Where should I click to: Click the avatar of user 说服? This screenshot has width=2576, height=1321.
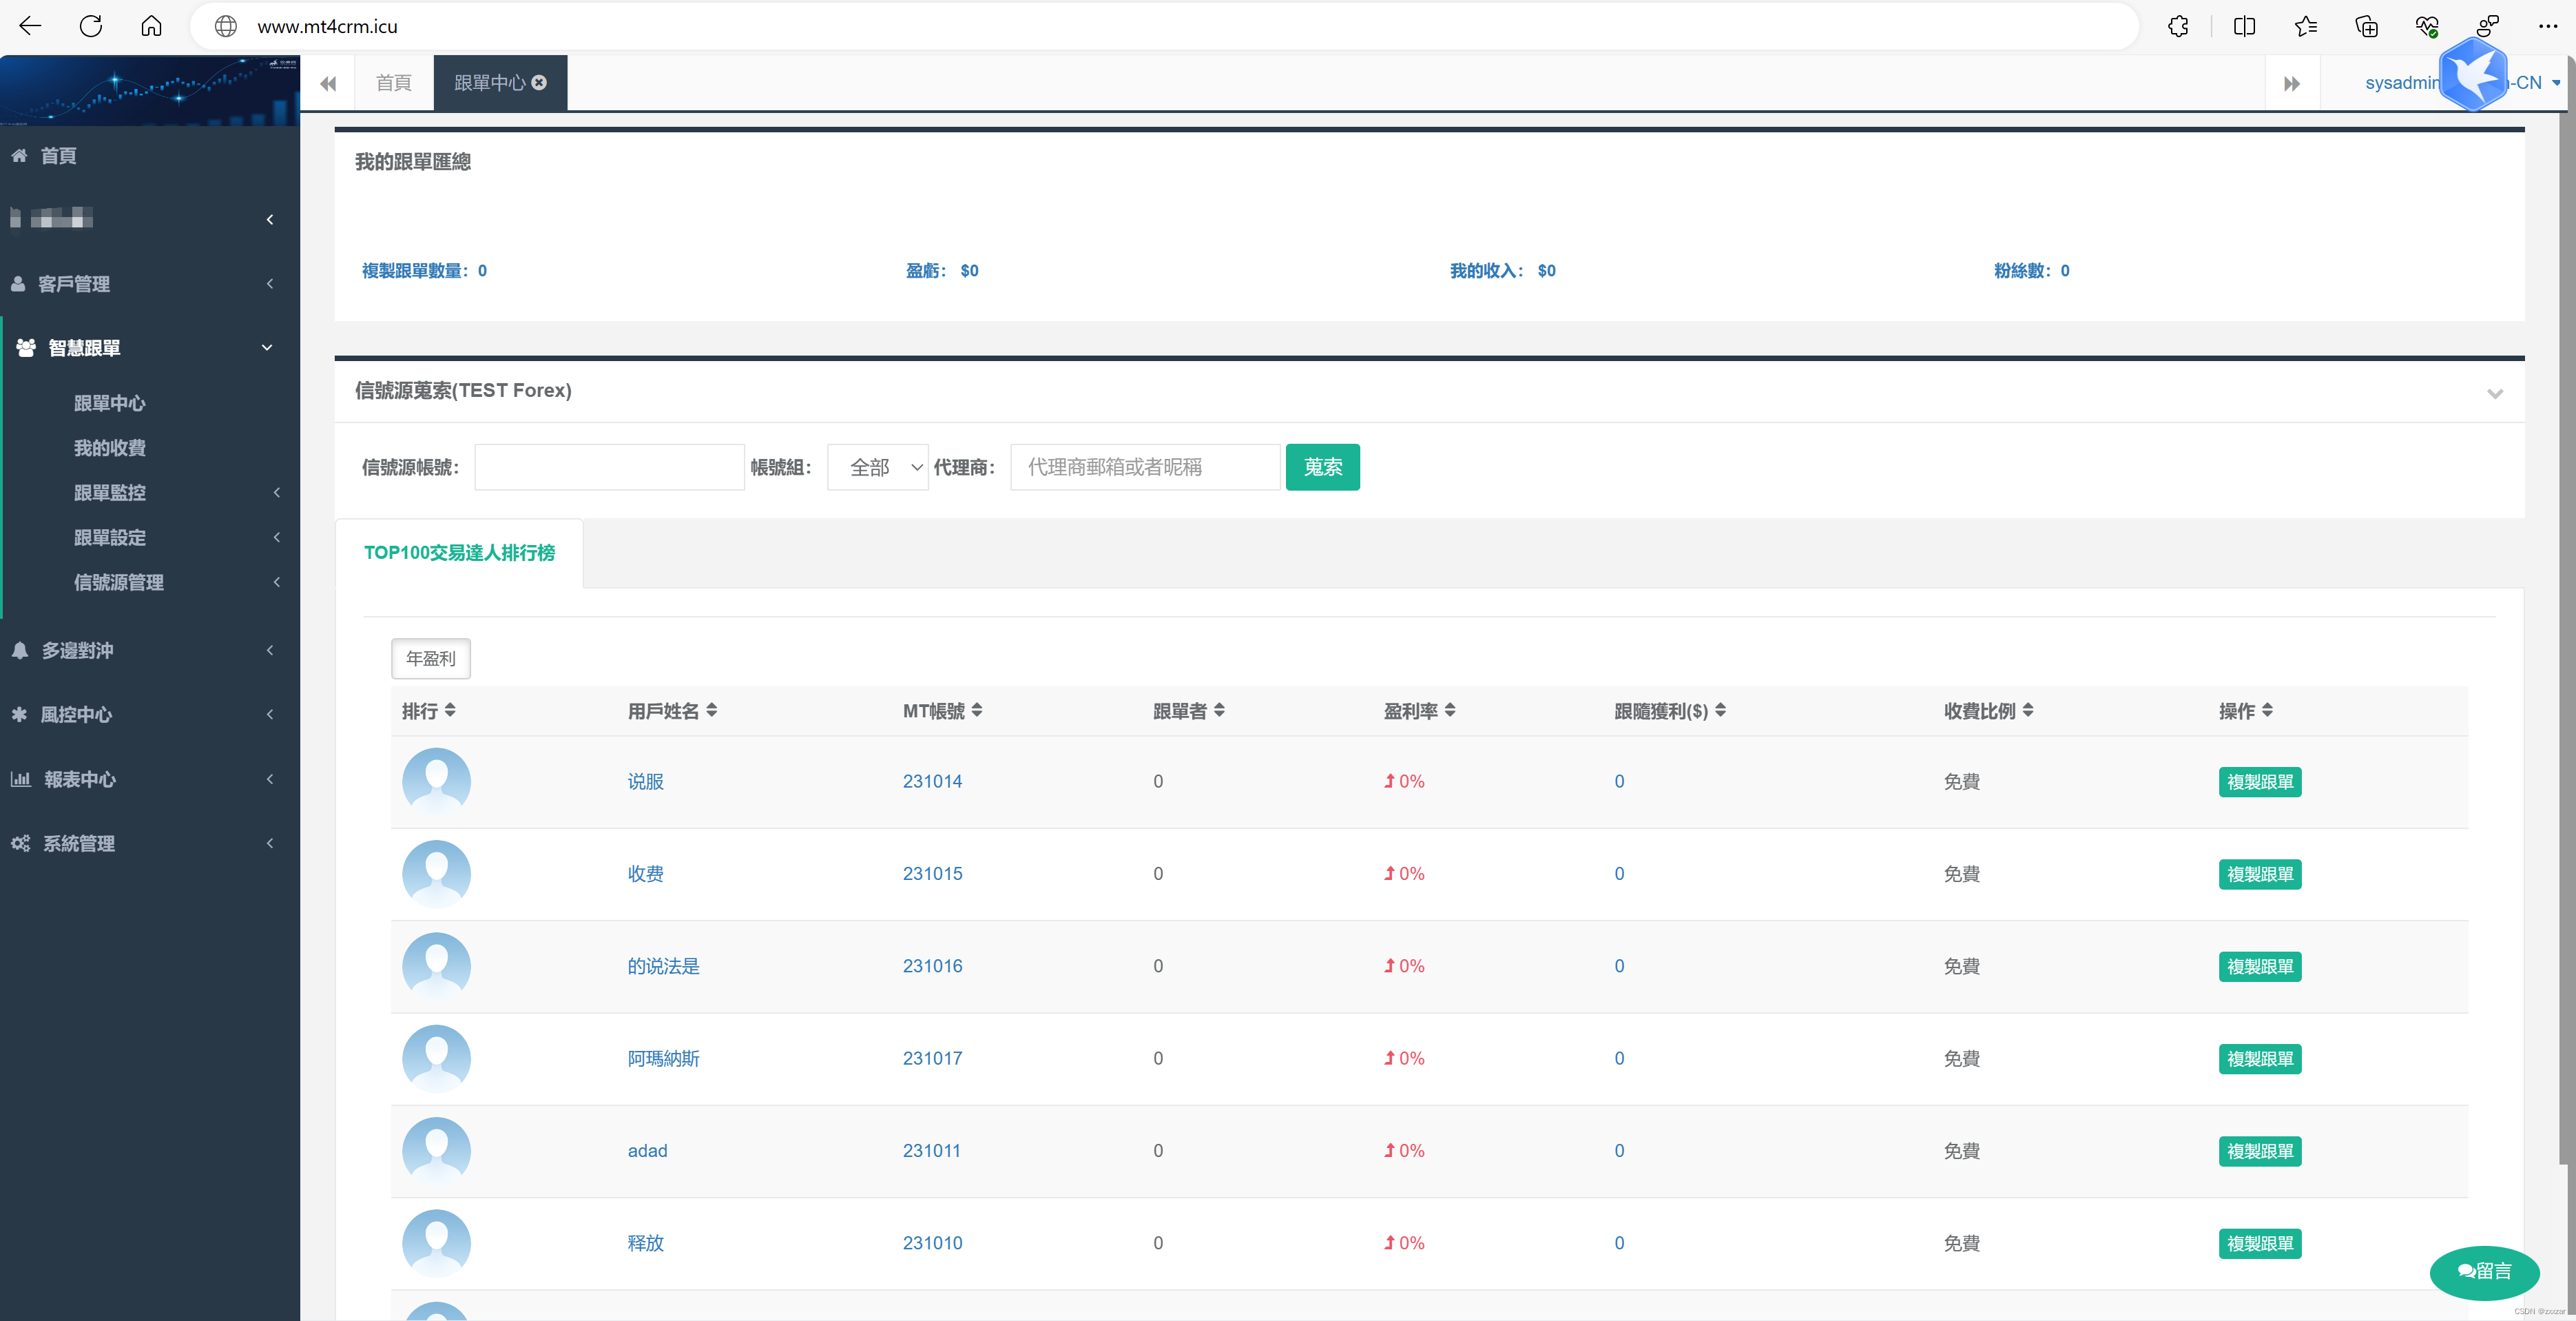[x=436, y=781]
